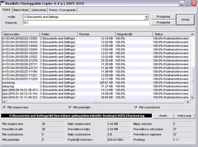This screenshot has width=198, height=147.
Task: Sort by the Integralność column header
Action: 134,34
